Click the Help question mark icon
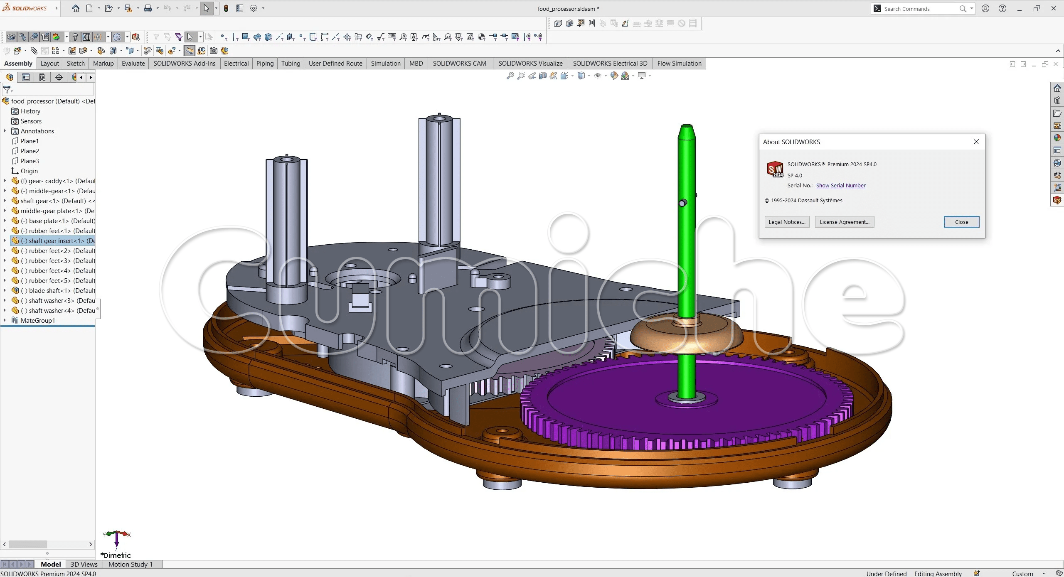 1002,8
